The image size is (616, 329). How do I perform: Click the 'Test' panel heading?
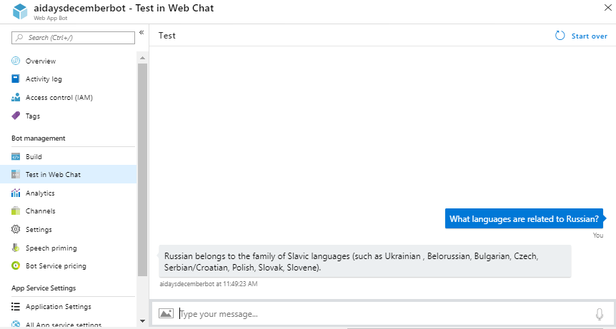[167, 36]
